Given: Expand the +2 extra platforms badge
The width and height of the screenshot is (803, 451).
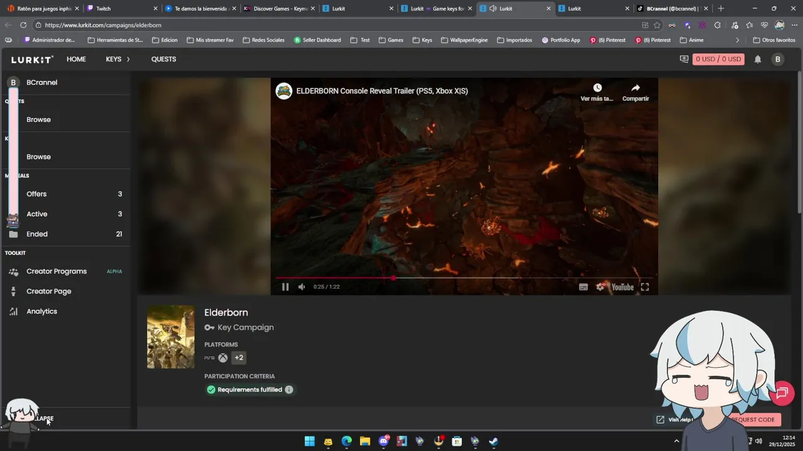Looking at the screenshot, I should 238,358.
